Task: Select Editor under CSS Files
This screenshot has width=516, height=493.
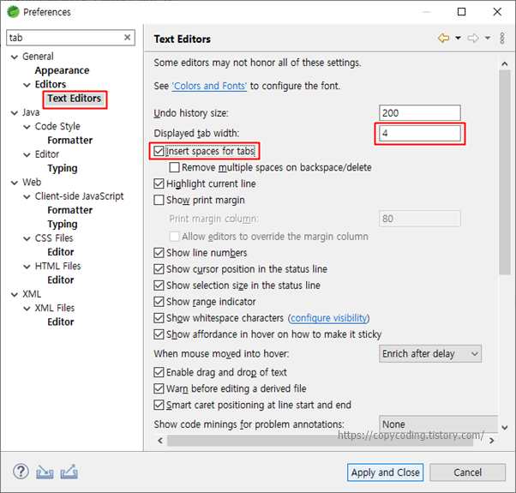Action: tap(61, 252)
